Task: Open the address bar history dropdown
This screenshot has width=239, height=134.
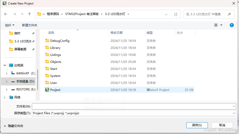Action: (166, 15)
